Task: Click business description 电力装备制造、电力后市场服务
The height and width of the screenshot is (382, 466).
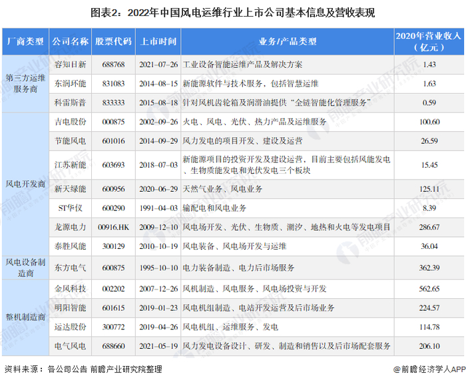Action: click(238, 268)
